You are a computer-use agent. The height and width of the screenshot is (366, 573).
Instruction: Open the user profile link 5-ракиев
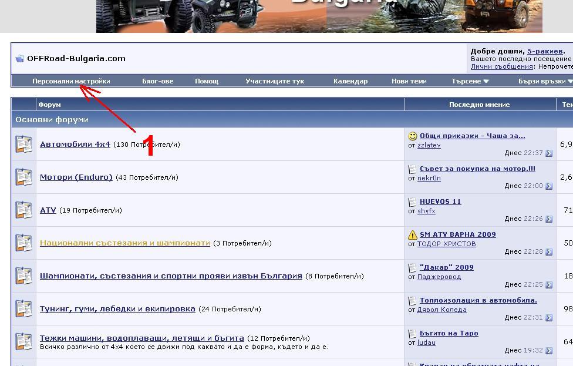coord(545,51)
